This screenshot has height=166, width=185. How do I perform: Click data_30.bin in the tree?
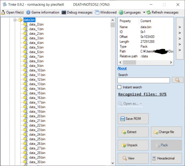click(x=37, y=162)
